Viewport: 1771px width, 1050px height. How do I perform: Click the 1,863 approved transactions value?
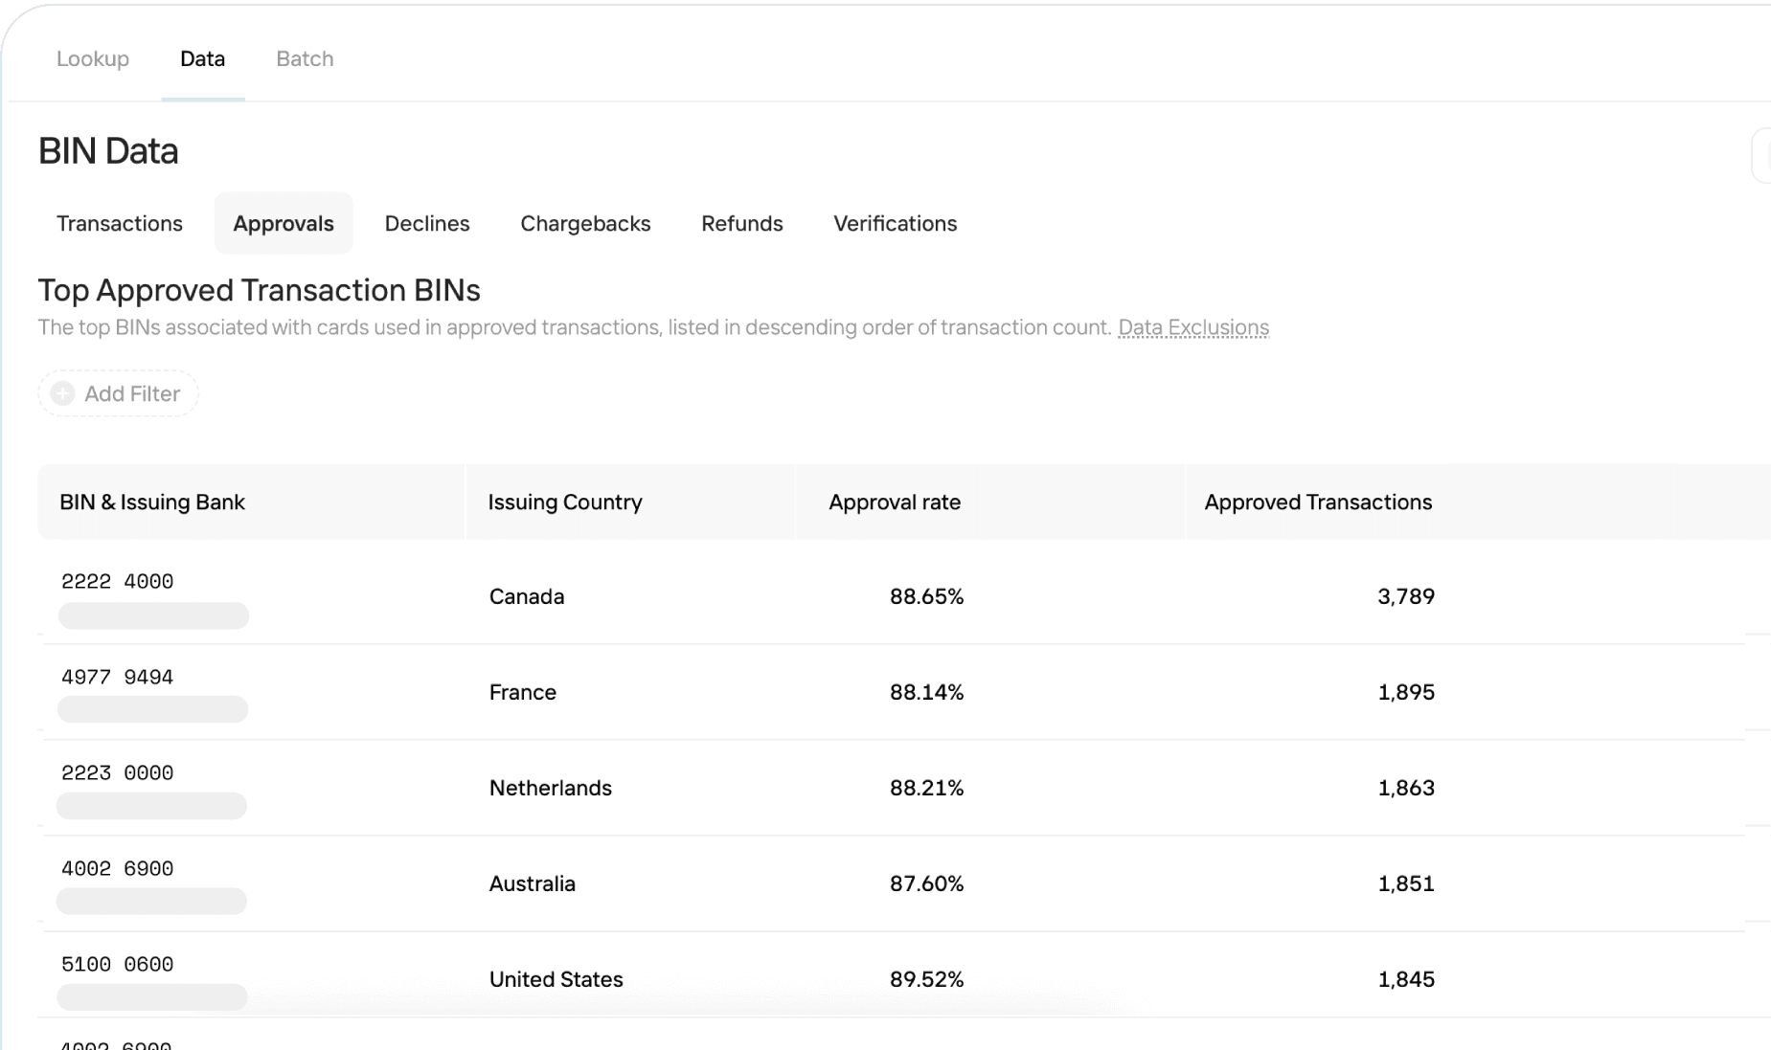1406,788
